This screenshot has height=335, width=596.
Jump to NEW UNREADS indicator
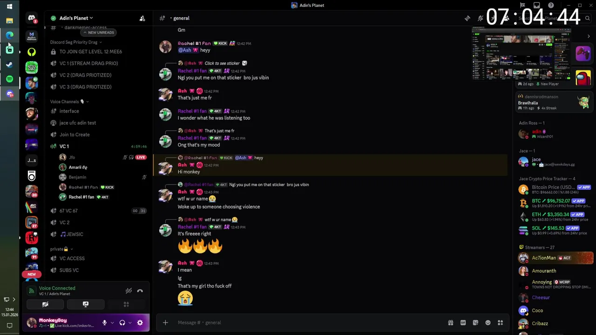point(98,33)
